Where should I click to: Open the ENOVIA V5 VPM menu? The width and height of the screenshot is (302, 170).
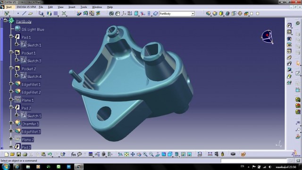[26, 7]
